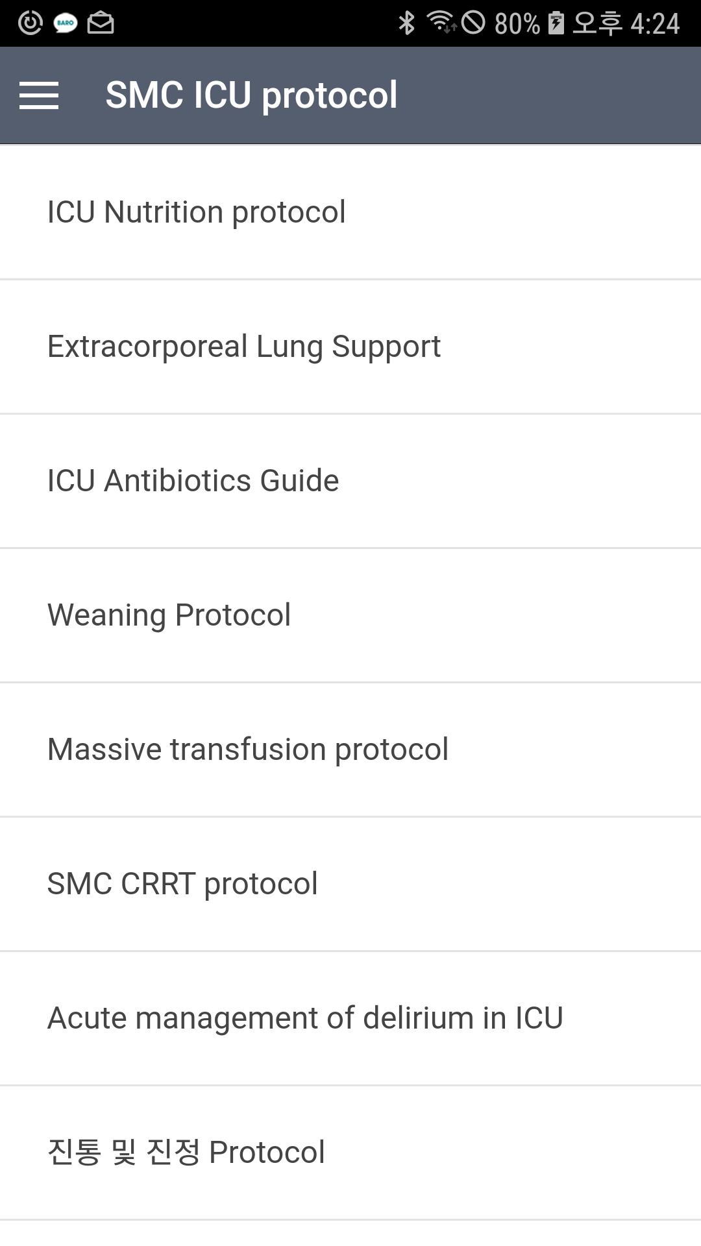Image resolution: width=701 pixels, height=1246 pixels.
Task: Tap the BARO chat notification icon
Action: [x=65, y=23]
